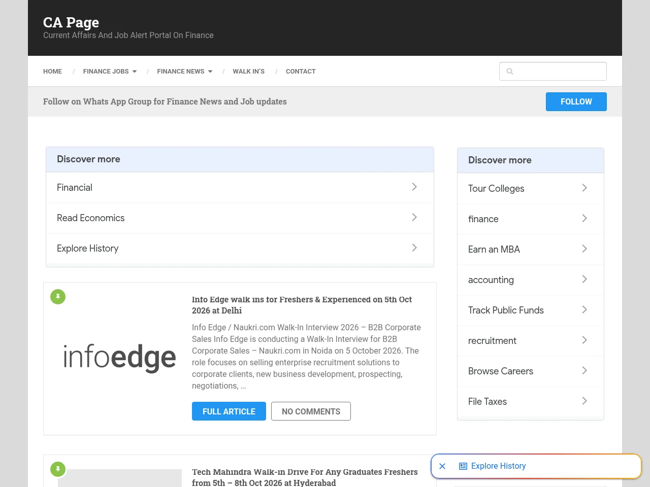Click the chevron arrow beside Read Economics
This screenshot has height=487, width=650.
coord(414,217)
